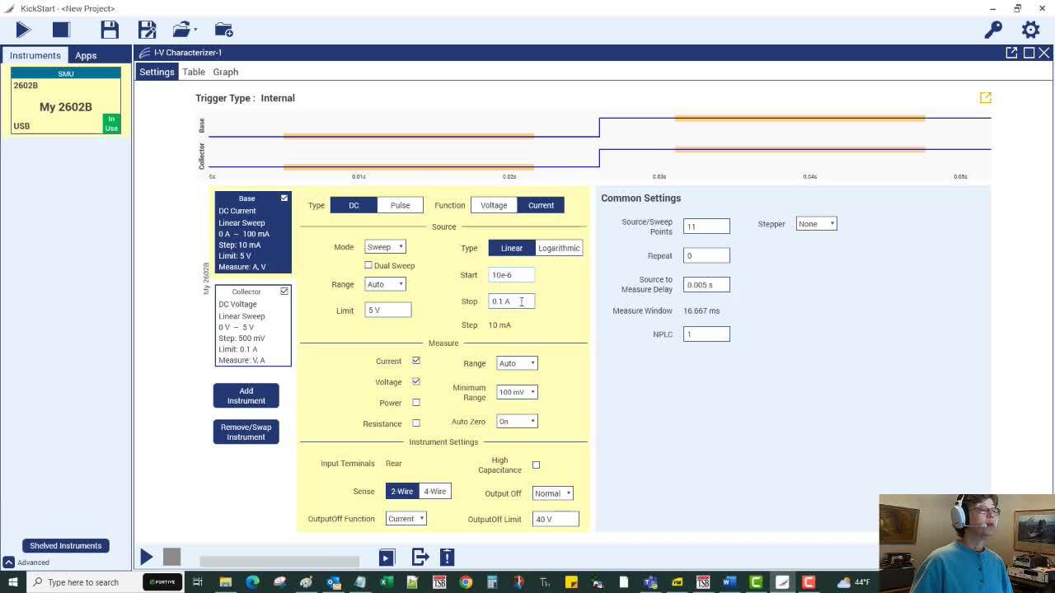Click the Add Instrument button
1055x593 pixels.
pos(246,395)
